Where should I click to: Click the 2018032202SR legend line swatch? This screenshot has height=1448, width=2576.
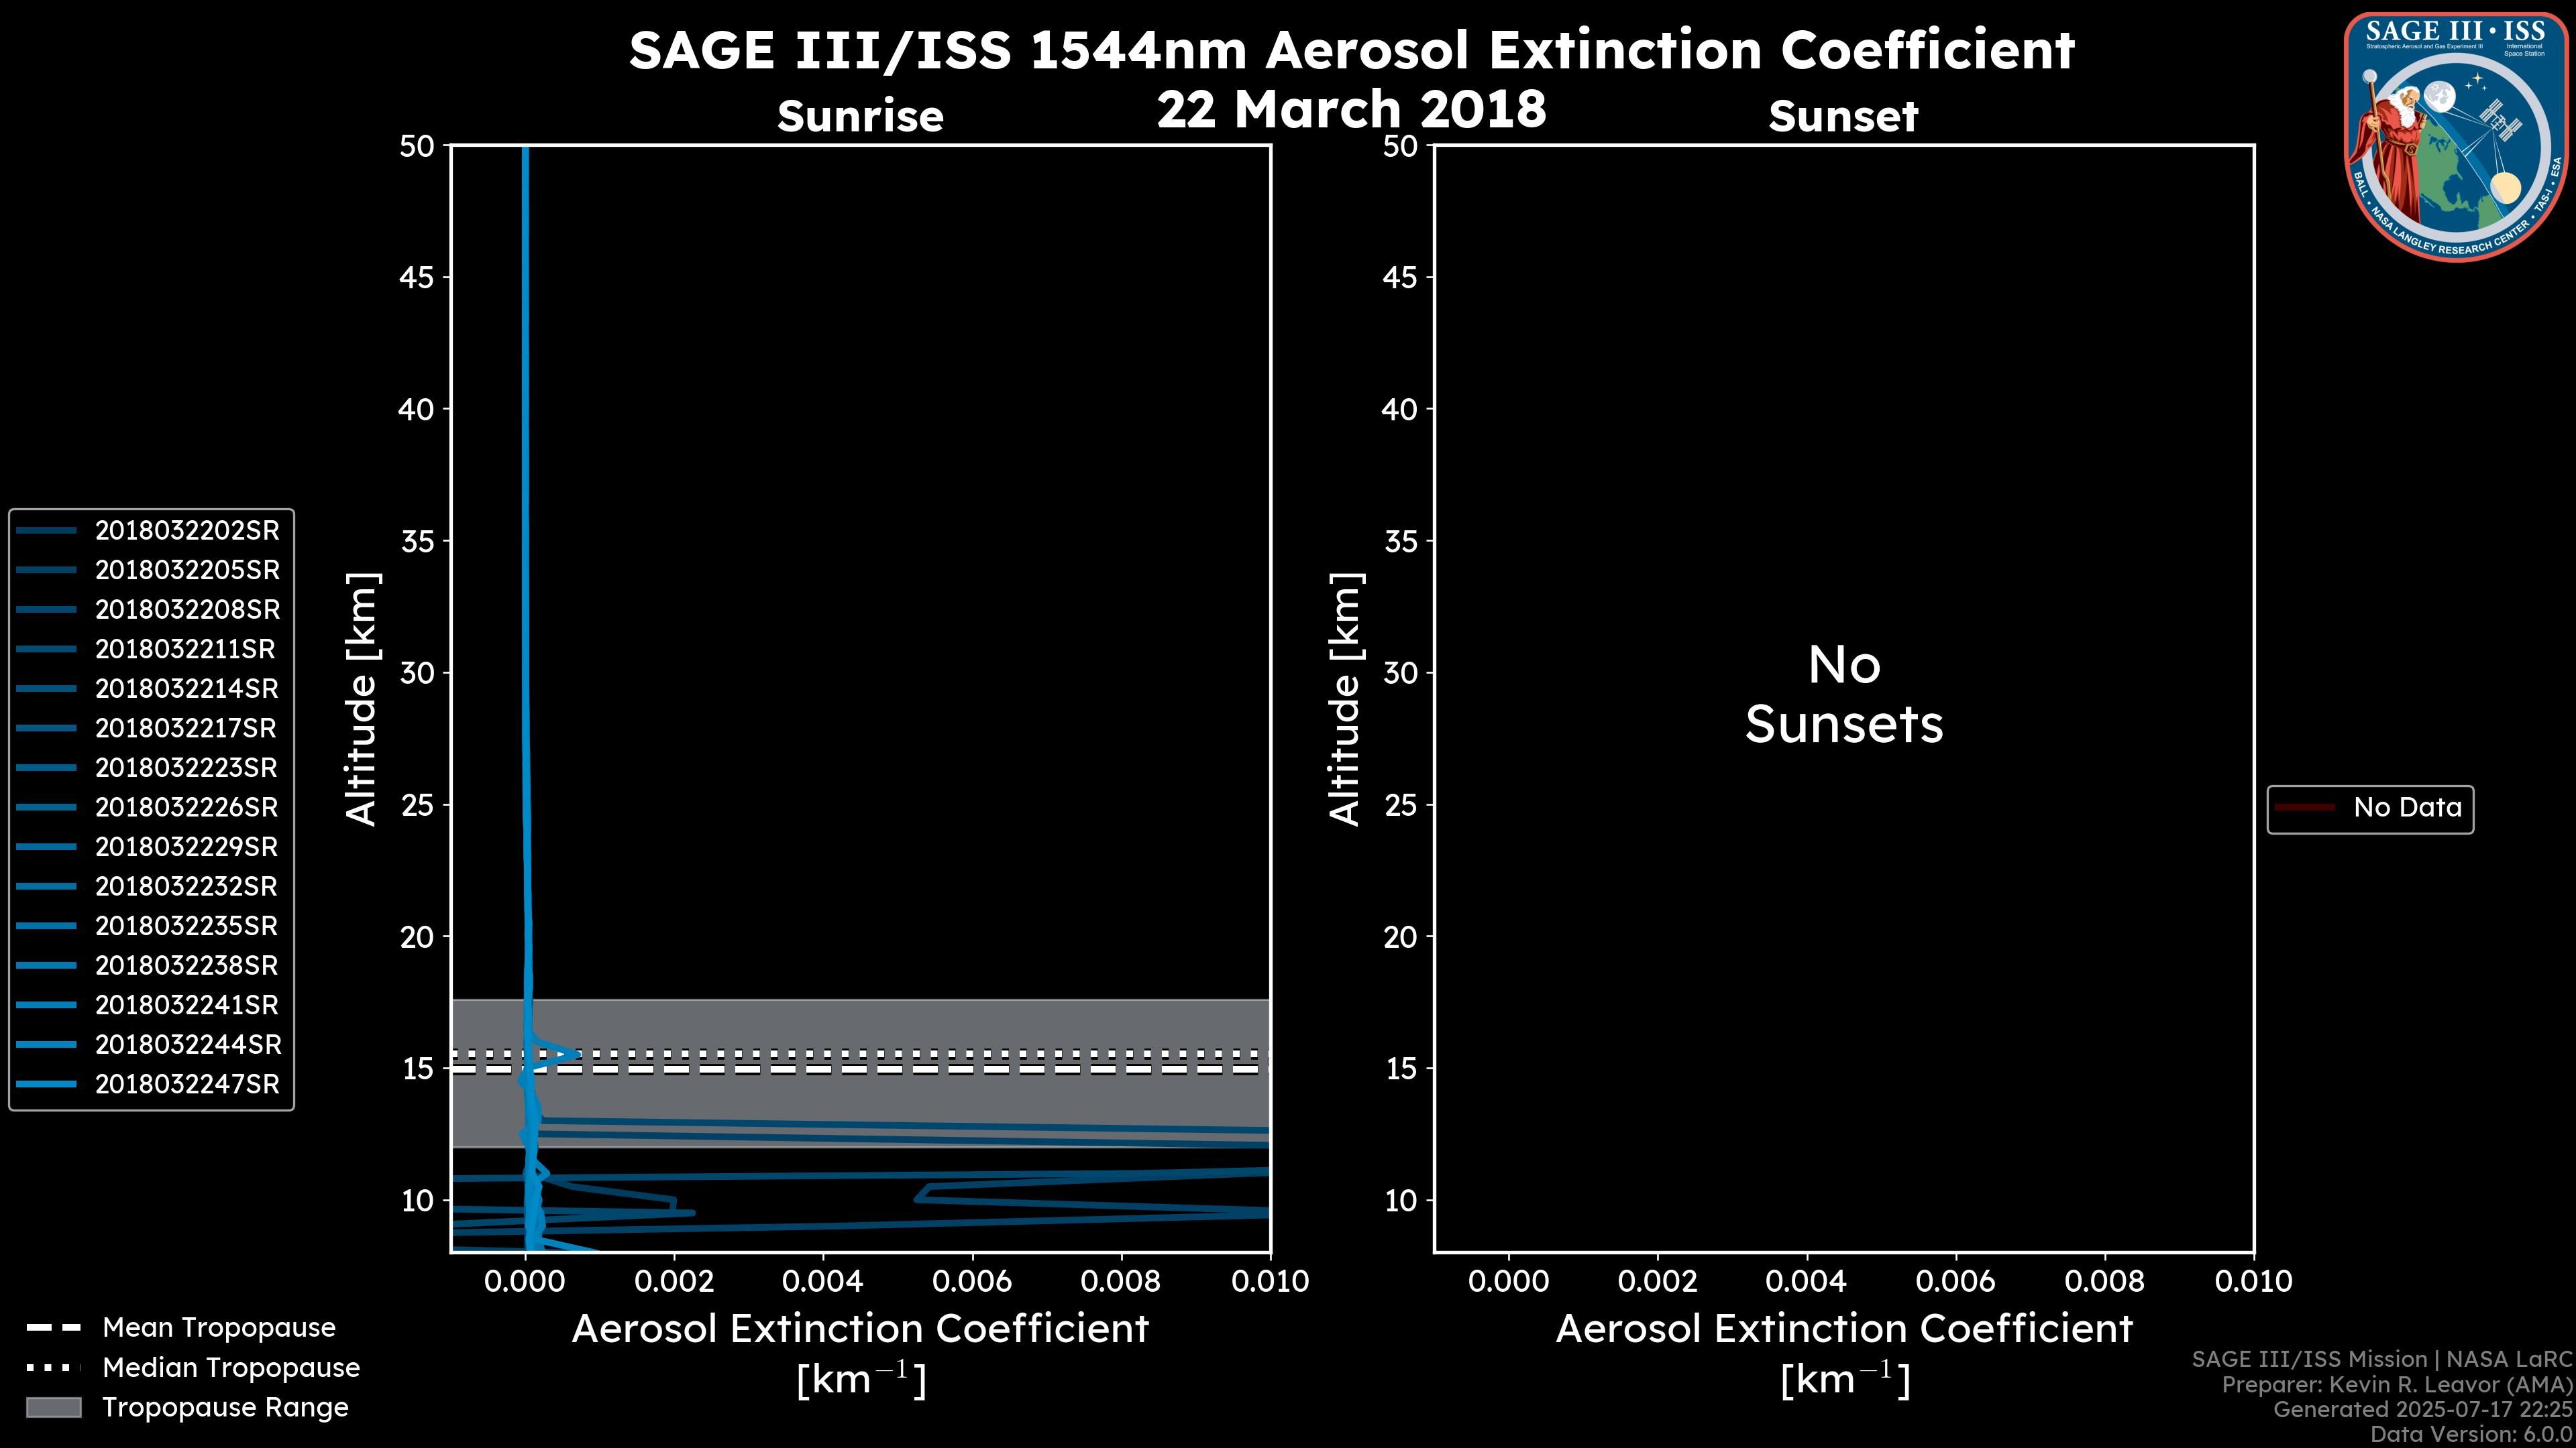[46, 531]
